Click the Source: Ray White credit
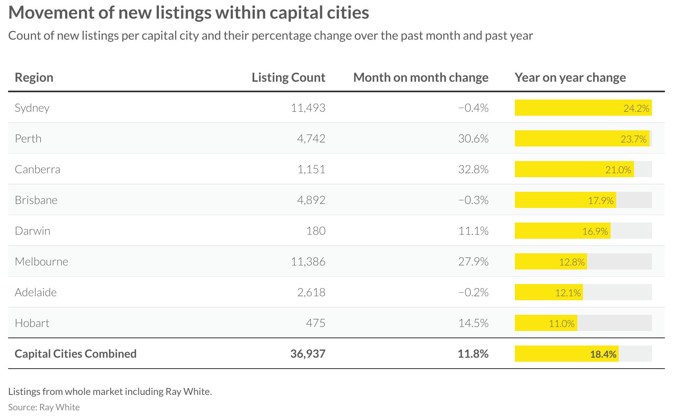This screenshot has height=420, width=673. click(44, 407)
